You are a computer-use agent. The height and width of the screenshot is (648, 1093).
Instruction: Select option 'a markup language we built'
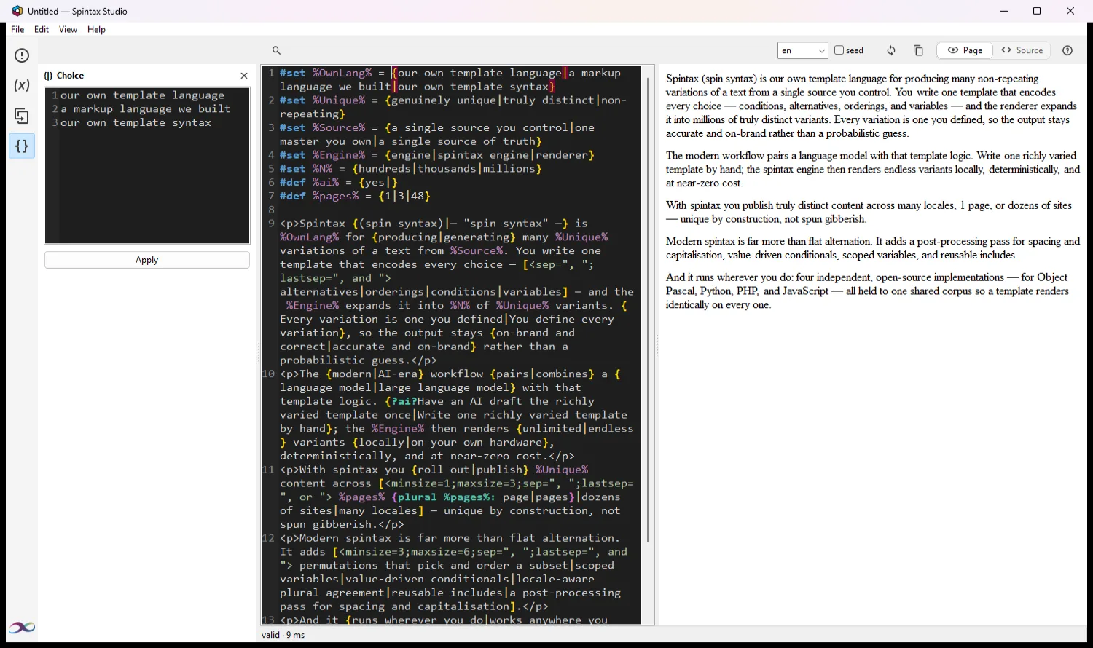(146, 109)
